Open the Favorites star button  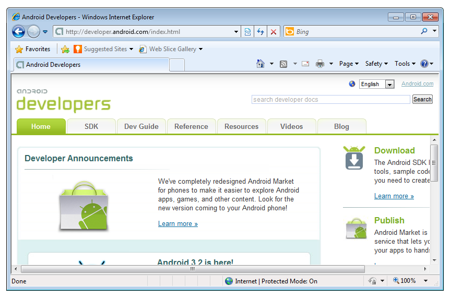click(33, 49)
